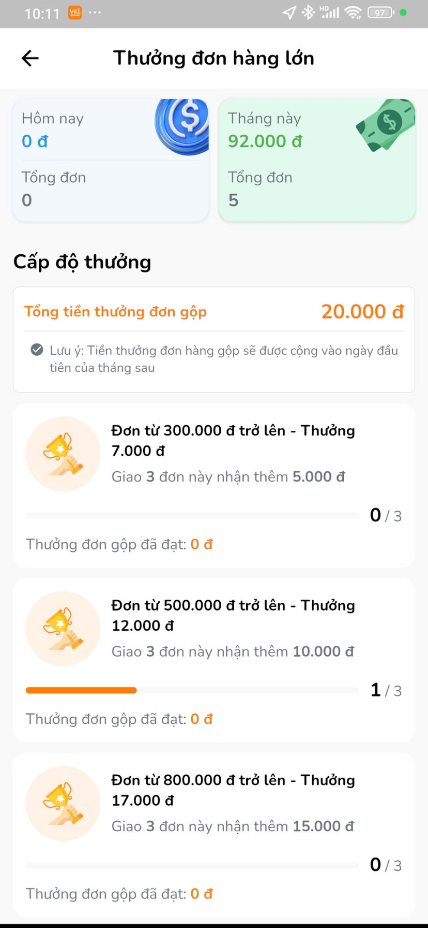Tap the Thưởng đơn hàng lớn page title

tap(213, 58)
